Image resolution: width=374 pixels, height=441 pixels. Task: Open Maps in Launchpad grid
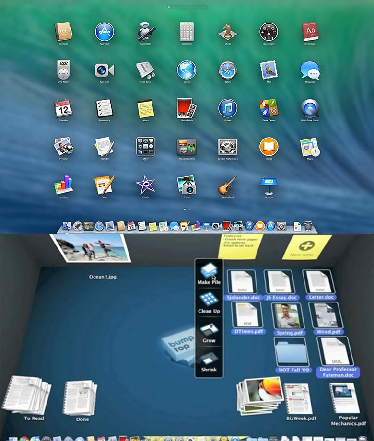click(310, 147)
